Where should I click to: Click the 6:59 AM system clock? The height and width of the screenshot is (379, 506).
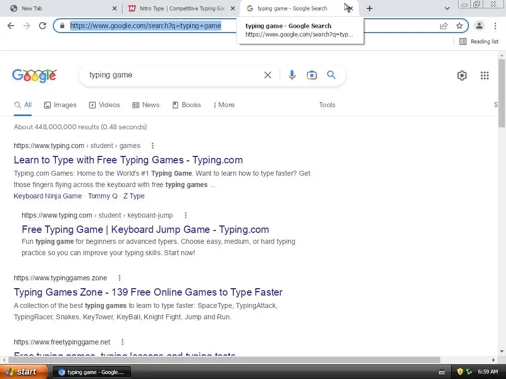(x=488, y=372)
